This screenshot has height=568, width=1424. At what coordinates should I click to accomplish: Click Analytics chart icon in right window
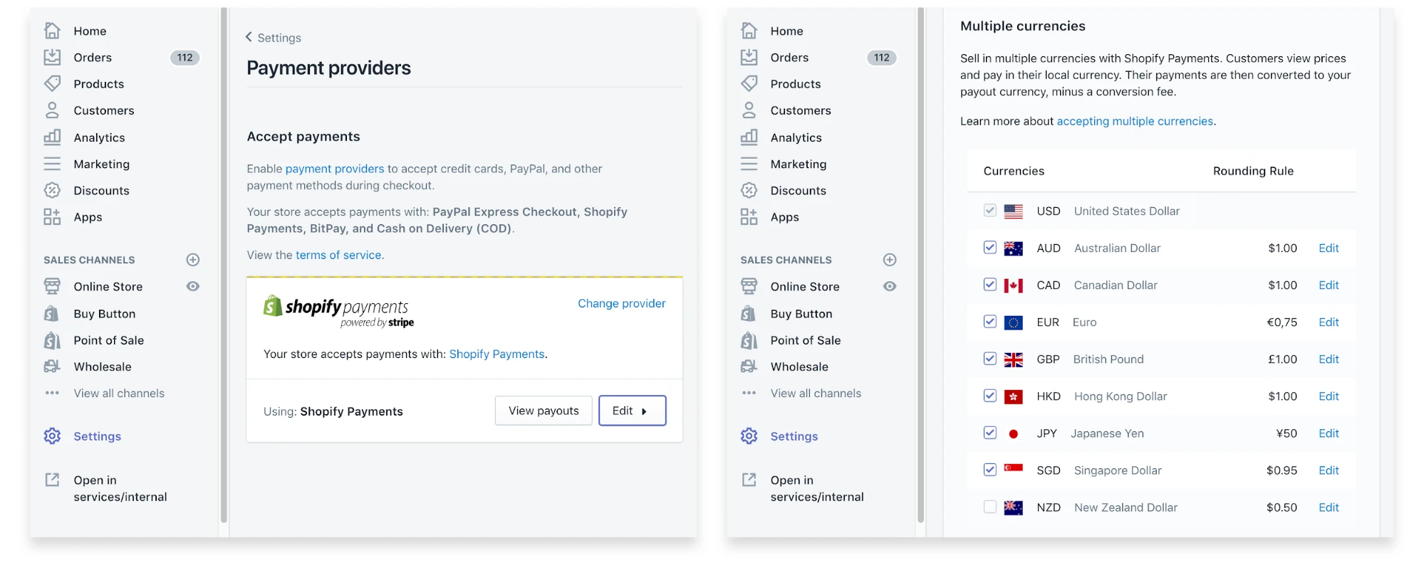tap(749, 137)
